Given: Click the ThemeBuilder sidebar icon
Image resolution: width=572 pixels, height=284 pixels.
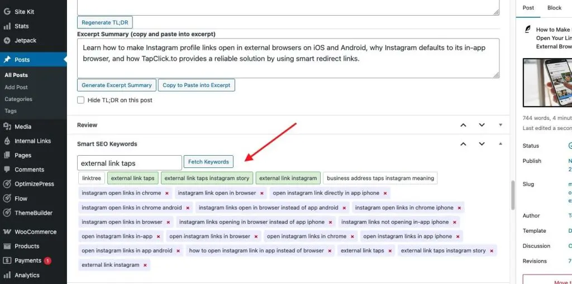Looking at the screenshot, I should [x=7, y=213].
